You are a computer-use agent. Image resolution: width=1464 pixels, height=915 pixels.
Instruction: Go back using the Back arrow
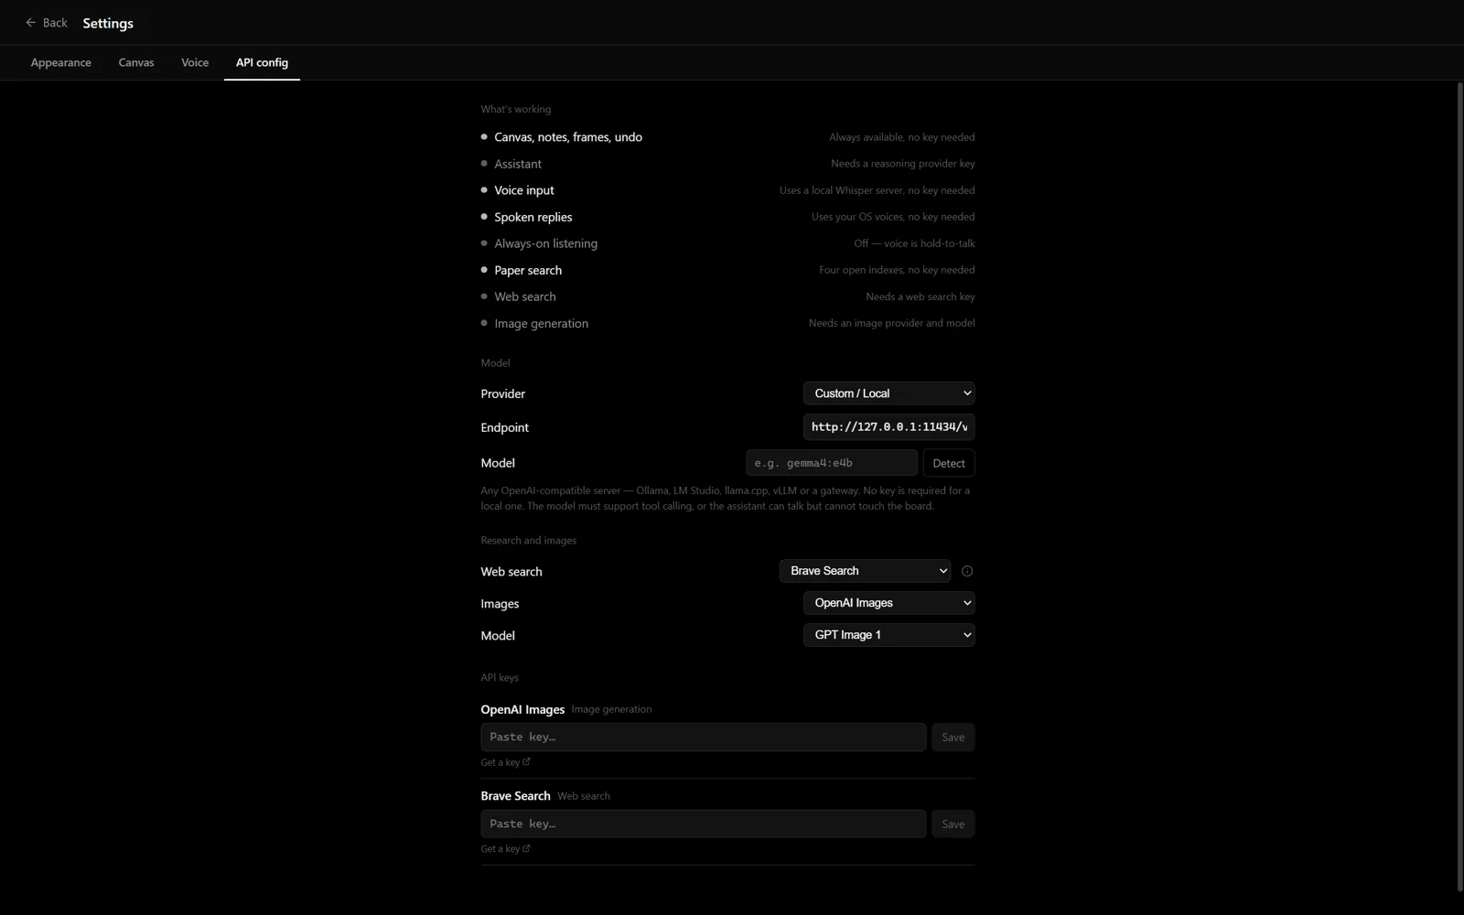[x=46, y=23]
